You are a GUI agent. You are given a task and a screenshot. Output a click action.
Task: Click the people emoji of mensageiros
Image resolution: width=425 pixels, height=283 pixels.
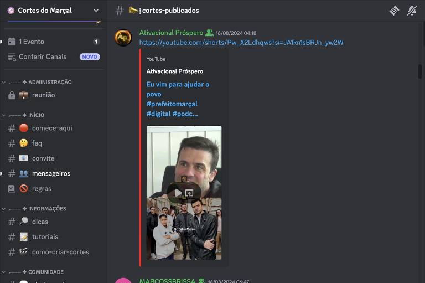coord(24,173)
